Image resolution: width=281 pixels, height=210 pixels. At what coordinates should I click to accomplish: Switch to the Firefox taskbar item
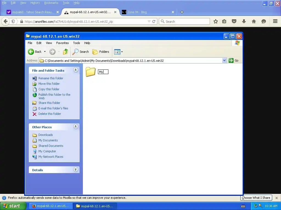[x=51, y=206]
